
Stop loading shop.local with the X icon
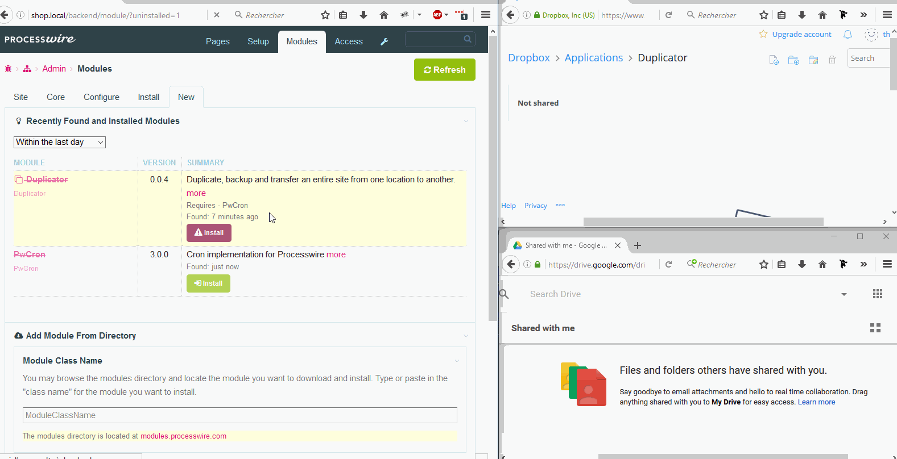(x=217, y=15)
